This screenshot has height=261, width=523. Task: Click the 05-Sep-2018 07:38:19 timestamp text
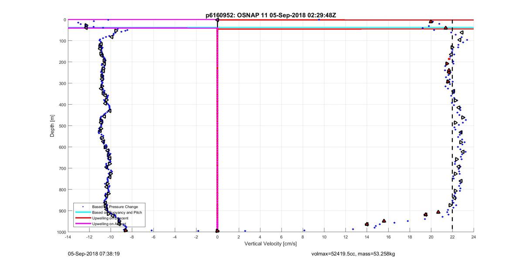point(94,253)
